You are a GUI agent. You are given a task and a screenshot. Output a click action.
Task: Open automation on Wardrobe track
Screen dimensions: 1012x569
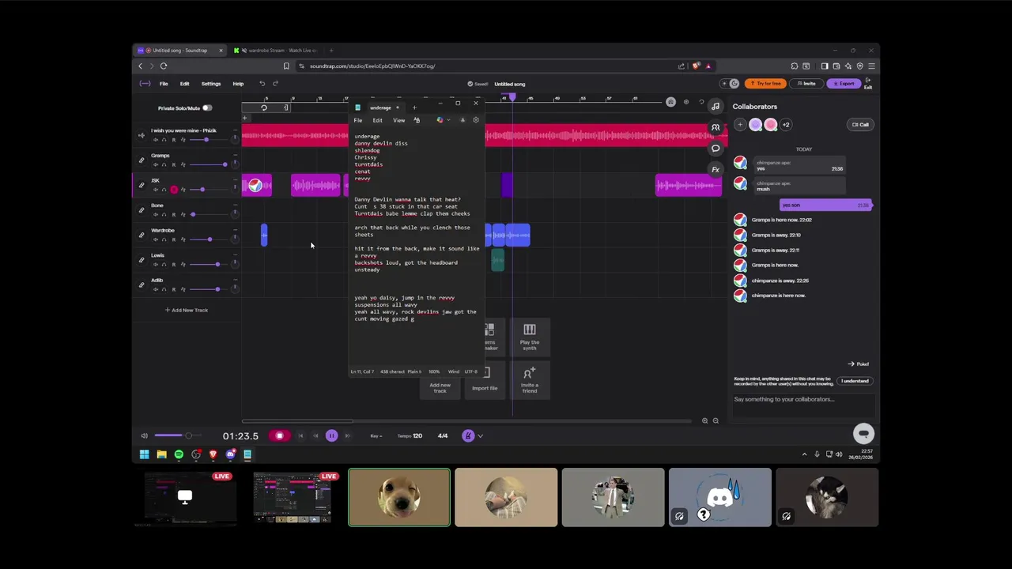183,239
